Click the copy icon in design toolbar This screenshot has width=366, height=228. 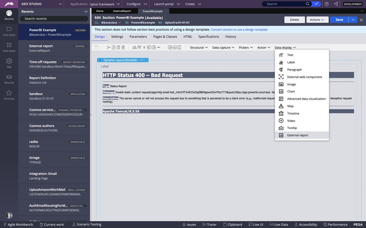click(x=113, y=47)
